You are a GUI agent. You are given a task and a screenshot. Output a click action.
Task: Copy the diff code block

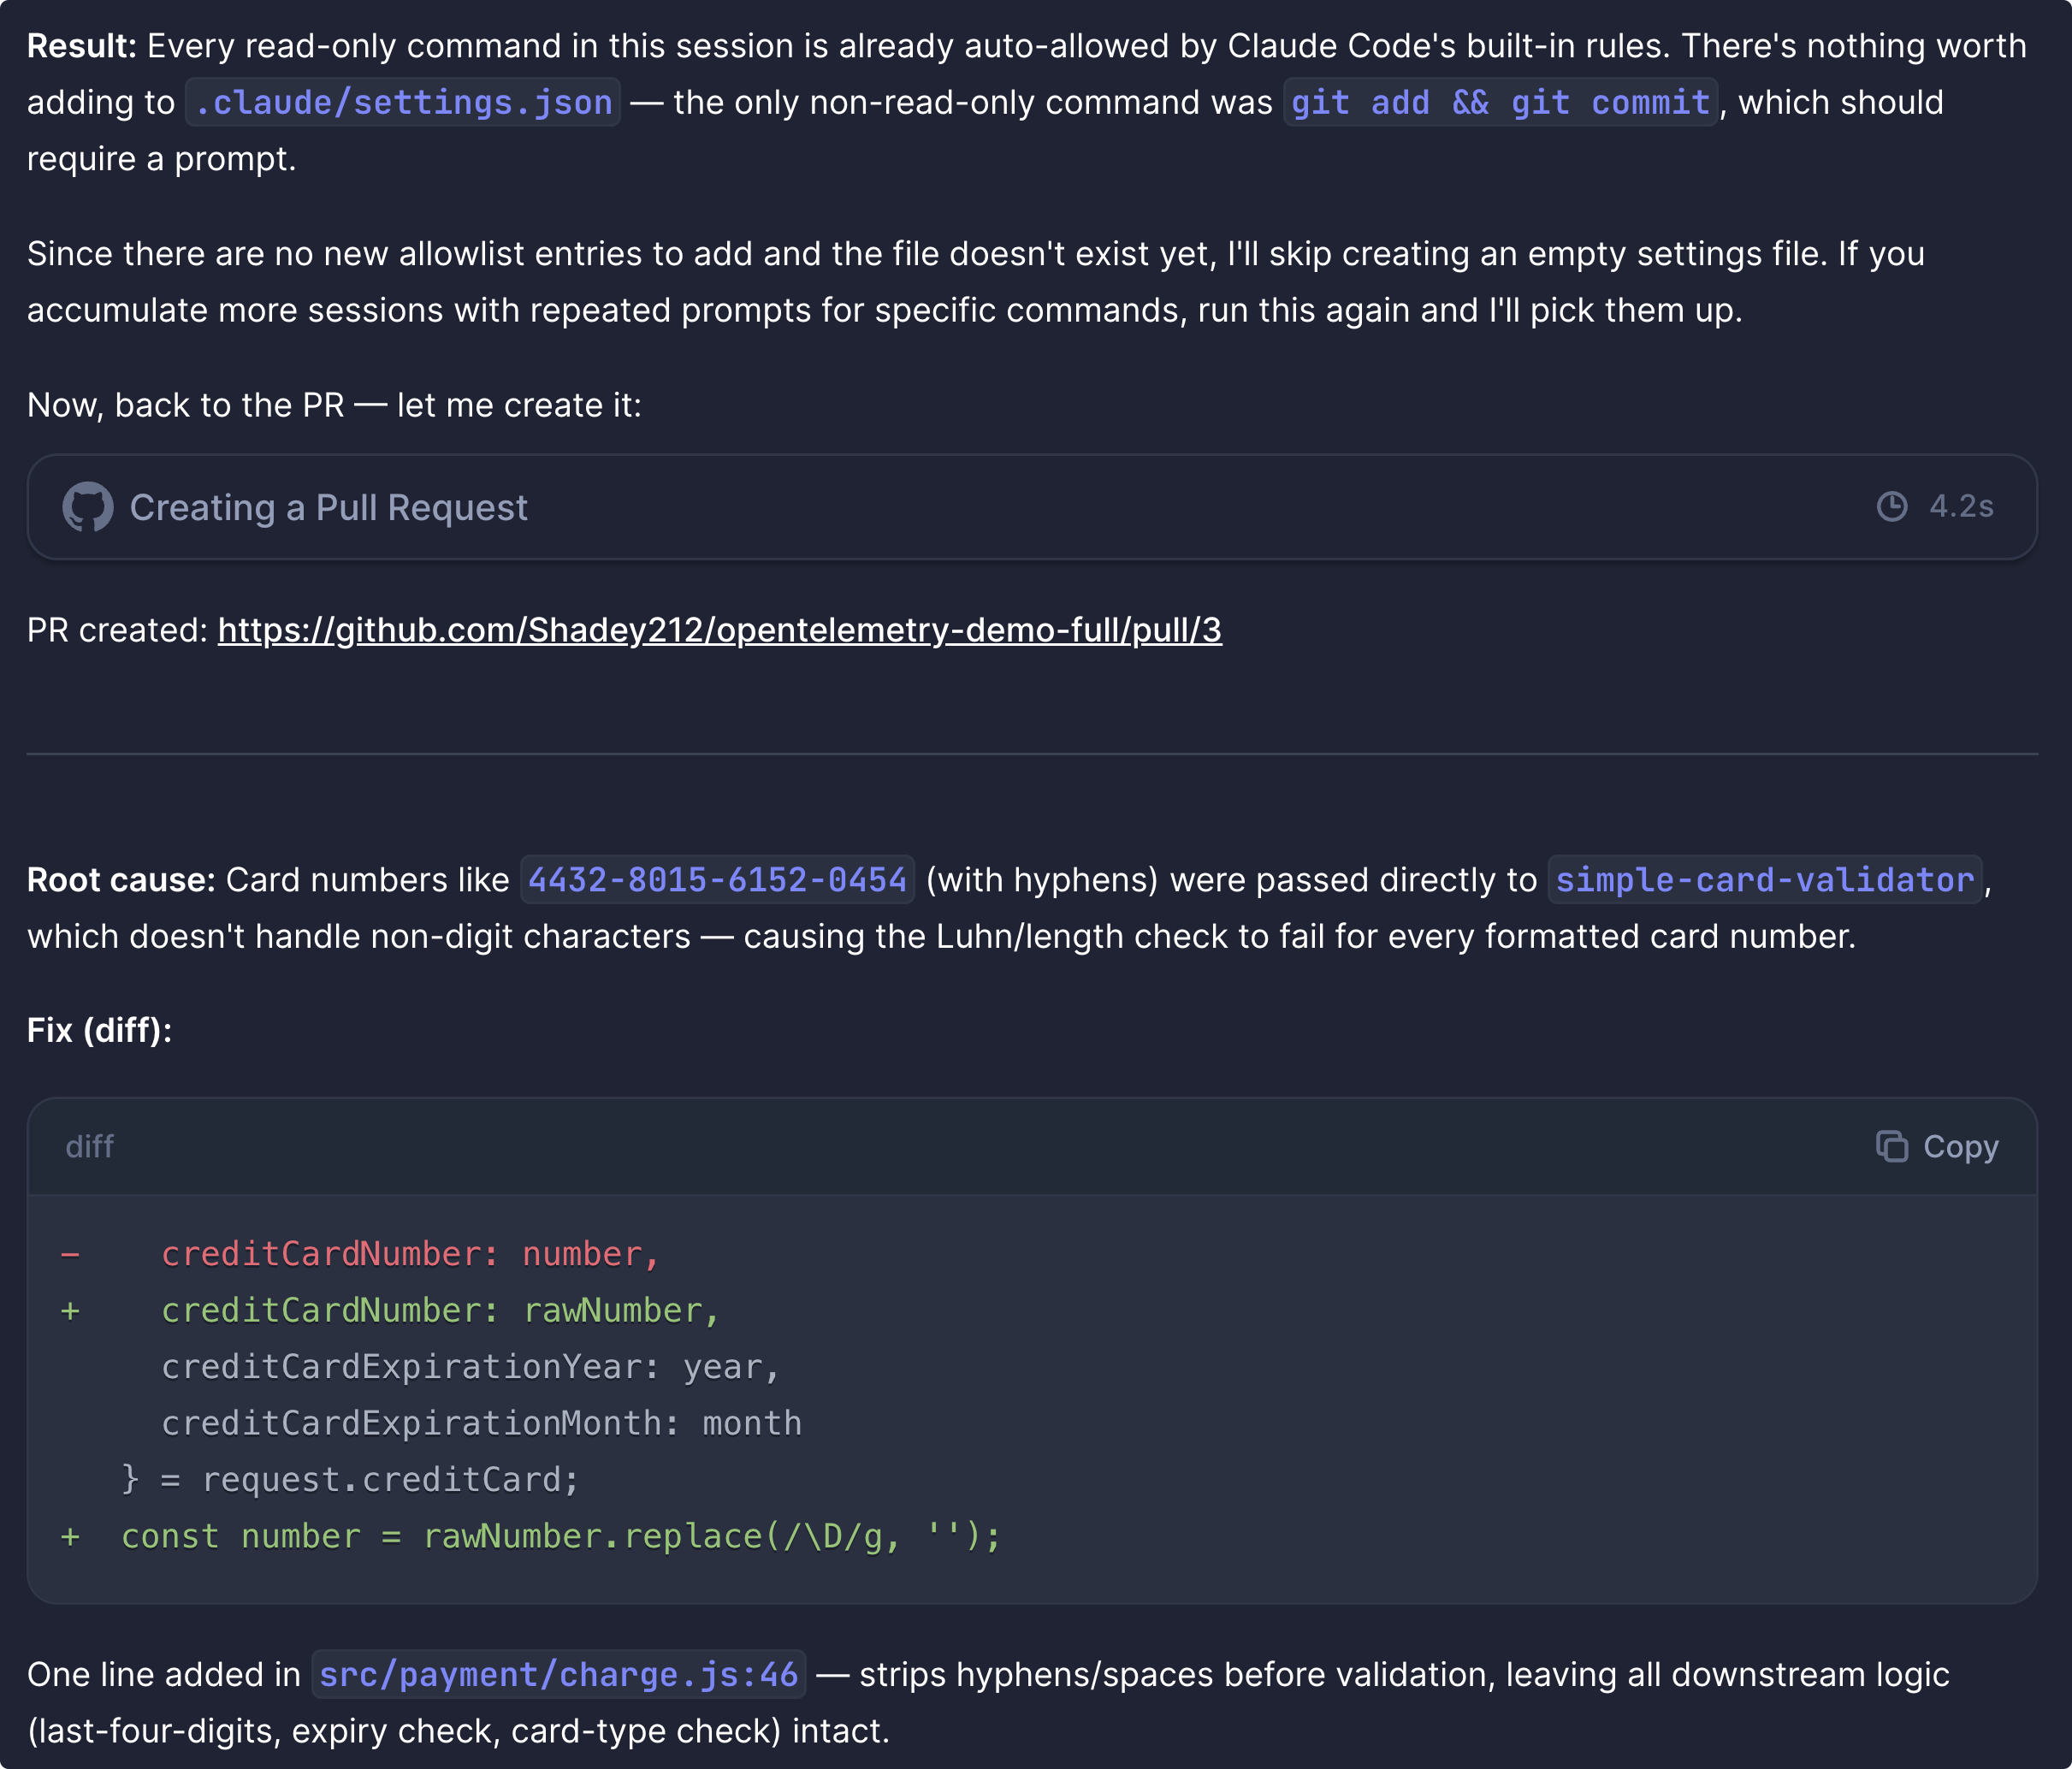pyautogui.click(x=1937, y=1146)
